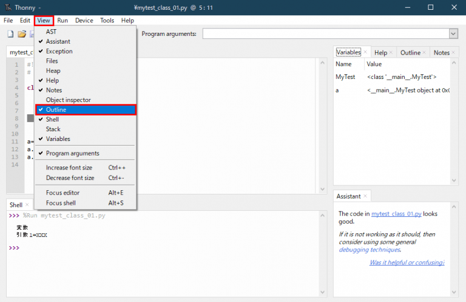
Task: Open the Tools menu
Action: (107, 21)
